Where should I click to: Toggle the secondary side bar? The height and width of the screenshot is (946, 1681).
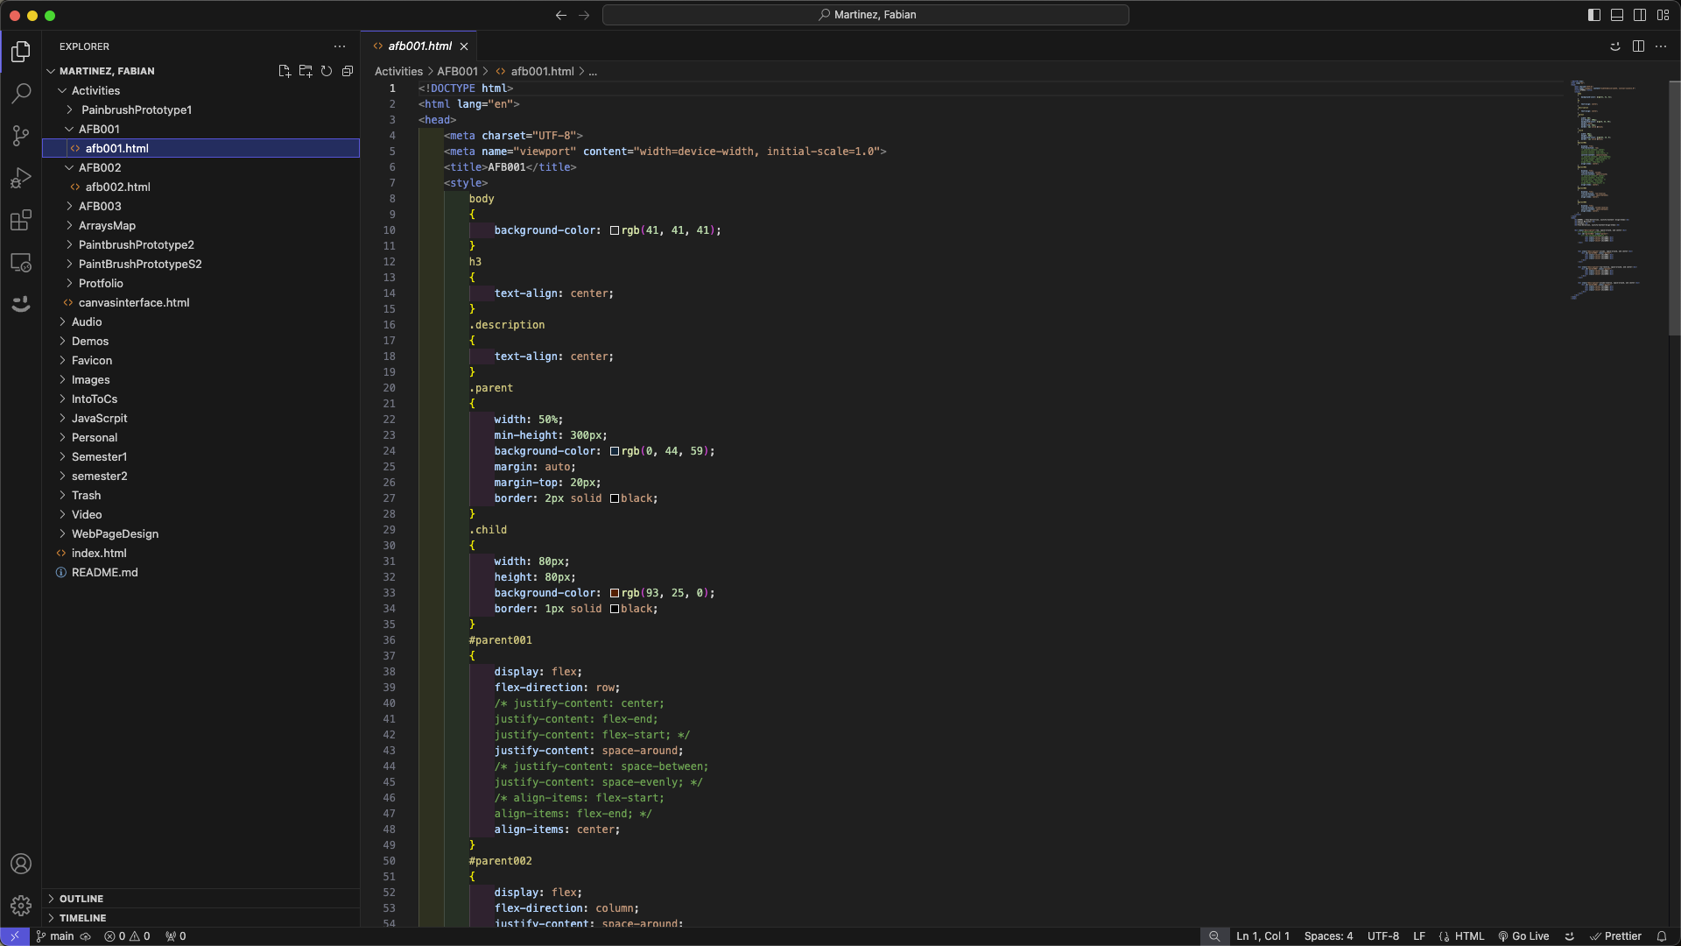pyautogui.click(x=1640, y=15)
